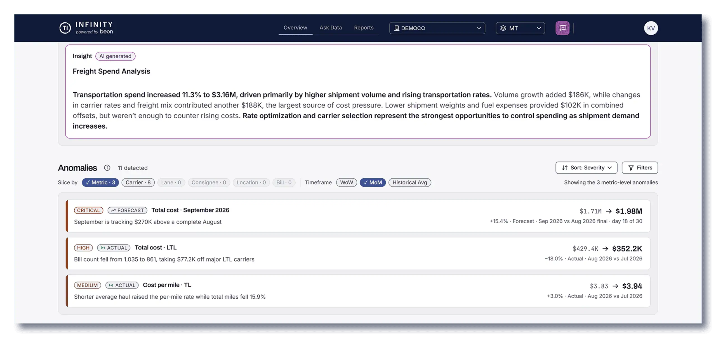Viewport: 716px width, 343px height.
Task: Select the Carrier · 8 slice chip
Action: (138, 182)
